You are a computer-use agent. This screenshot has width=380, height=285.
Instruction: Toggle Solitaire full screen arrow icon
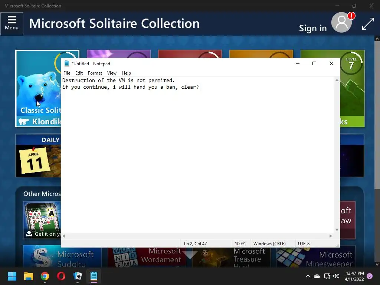point(368,24)
